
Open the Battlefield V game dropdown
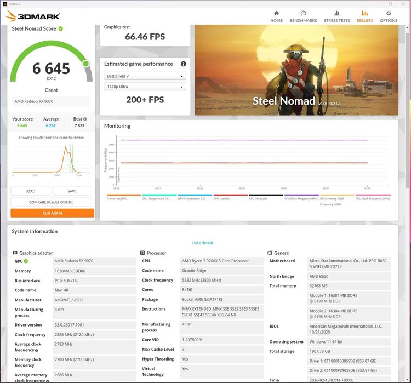click(x=145, y=76)
